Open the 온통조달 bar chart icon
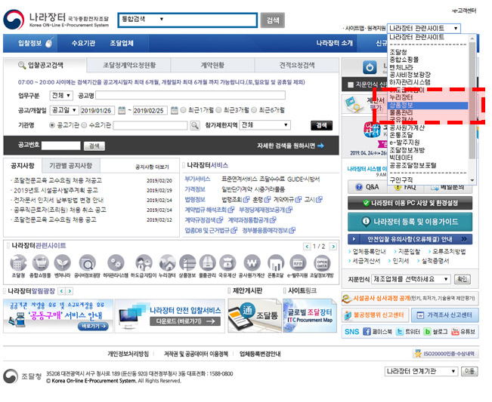Viewport: 492px width, 402px height. (x=276, y=262)
